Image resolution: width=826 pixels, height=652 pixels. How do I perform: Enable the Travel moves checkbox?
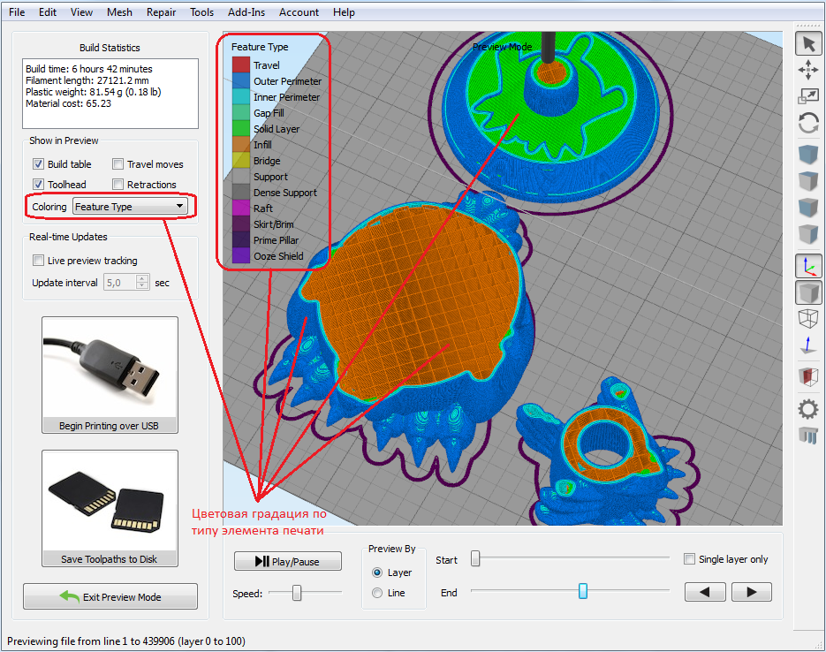pyautogui.click(x=117, y=163)
